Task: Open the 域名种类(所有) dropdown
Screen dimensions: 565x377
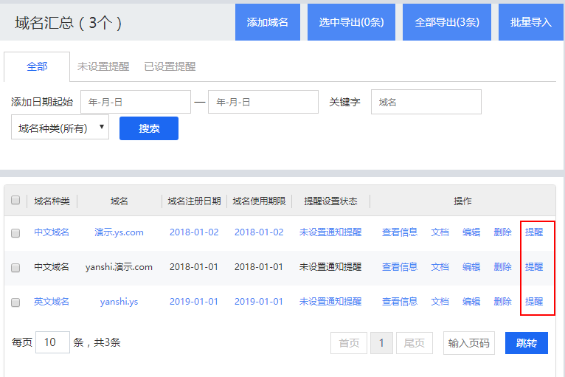Action: 60,128
